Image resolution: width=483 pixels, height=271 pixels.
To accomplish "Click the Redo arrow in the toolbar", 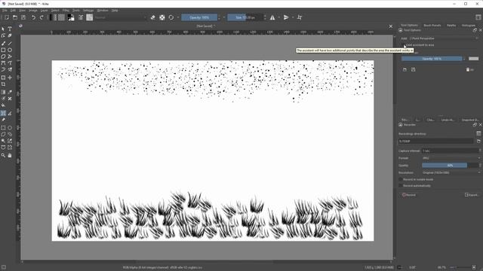I will pyautogui.click(x=42, y=17).
